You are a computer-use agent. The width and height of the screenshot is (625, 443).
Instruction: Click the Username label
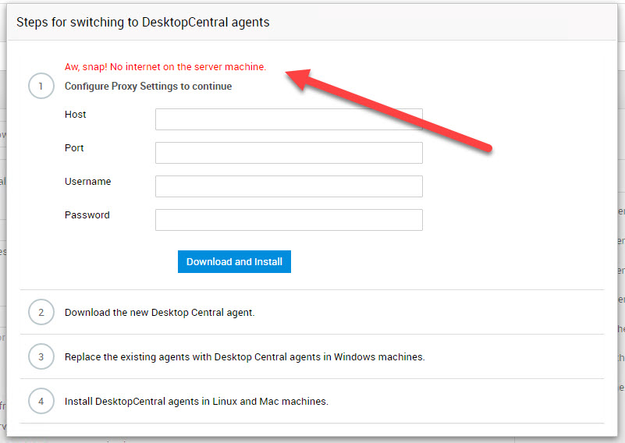87,181
